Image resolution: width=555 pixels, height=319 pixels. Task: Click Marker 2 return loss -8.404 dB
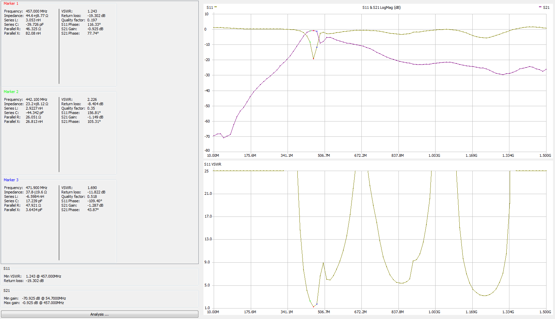pos(95,104)
